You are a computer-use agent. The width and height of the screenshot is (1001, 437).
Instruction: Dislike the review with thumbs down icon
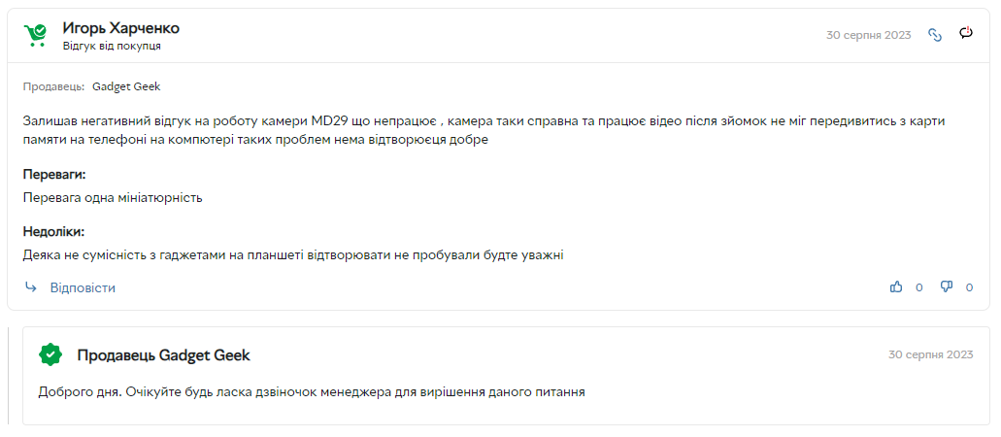946,287
